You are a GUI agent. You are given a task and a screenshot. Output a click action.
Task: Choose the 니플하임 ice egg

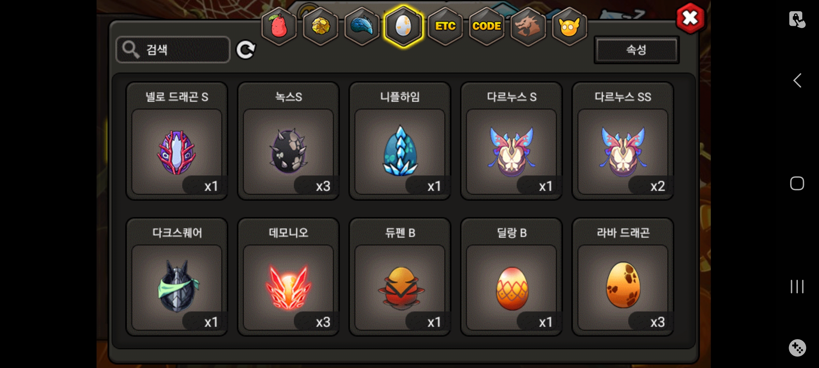point(400,141)
